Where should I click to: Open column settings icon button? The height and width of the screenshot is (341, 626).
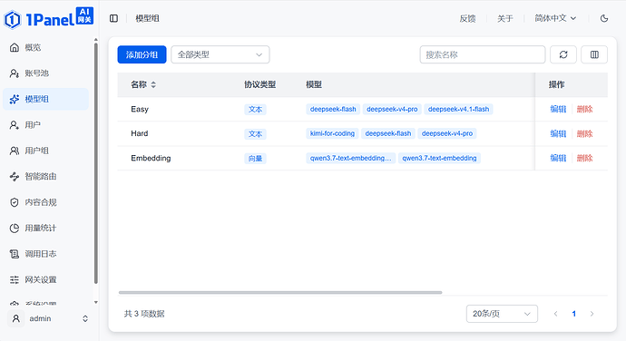[594, 54]
